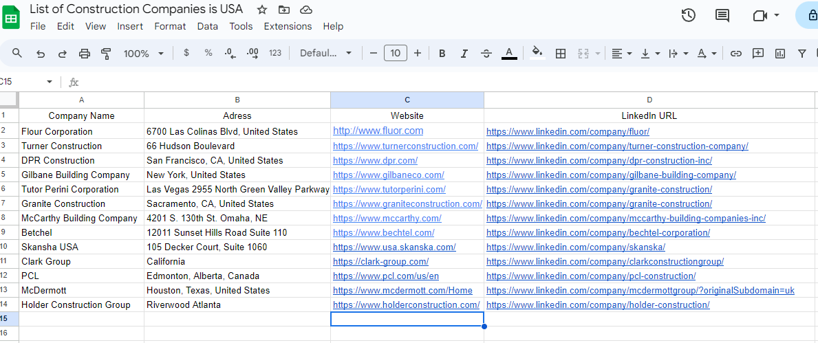Expand the Default font dropdown
818x343 pixels.
326,54
